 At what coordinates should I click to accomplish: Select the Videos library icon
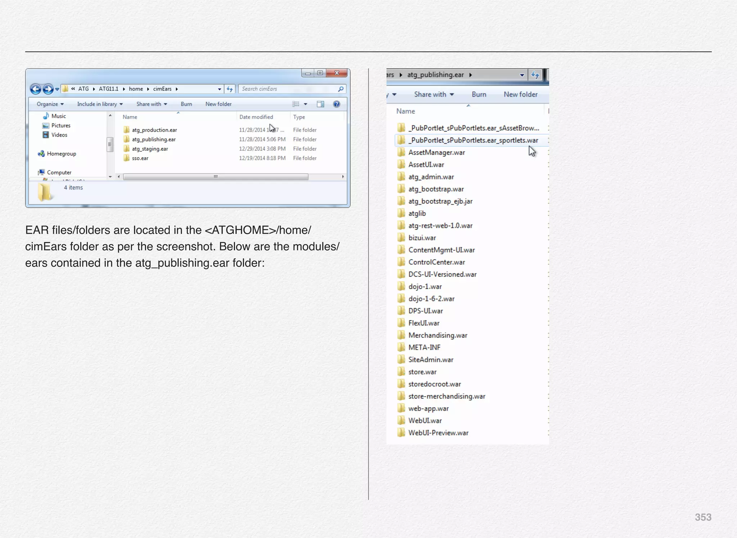point(46,135)
